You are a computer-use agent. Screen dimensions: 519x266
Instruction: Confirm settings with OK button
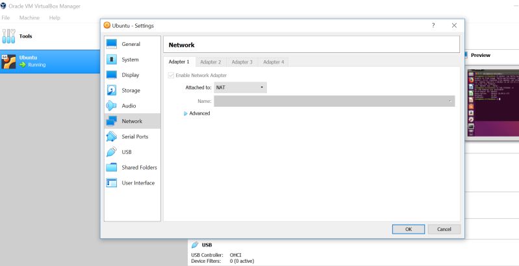(409, 229)
